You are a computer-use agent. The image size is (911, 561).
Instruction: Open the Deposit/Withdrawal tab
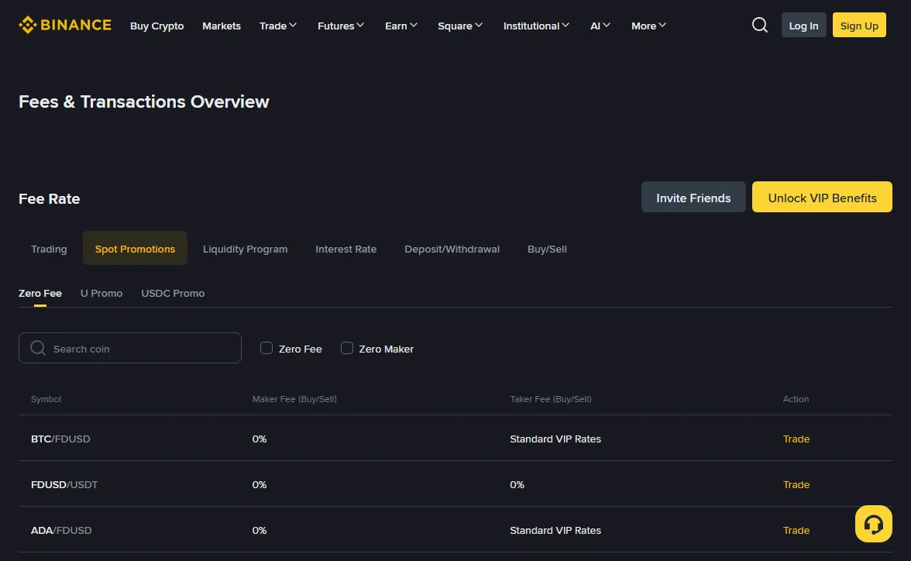coord(452,249)
